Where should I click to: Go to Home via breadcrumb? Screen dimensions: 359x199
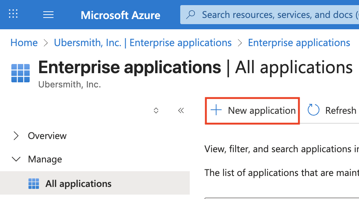[24, 43]
